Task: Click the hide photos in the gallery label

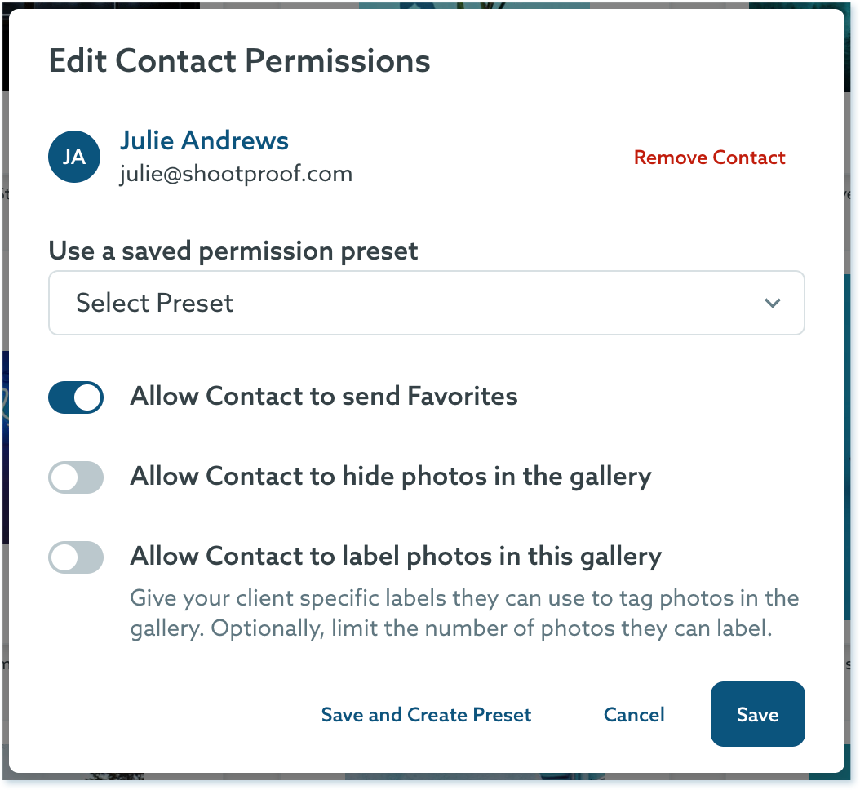Action: coord(390,477)
